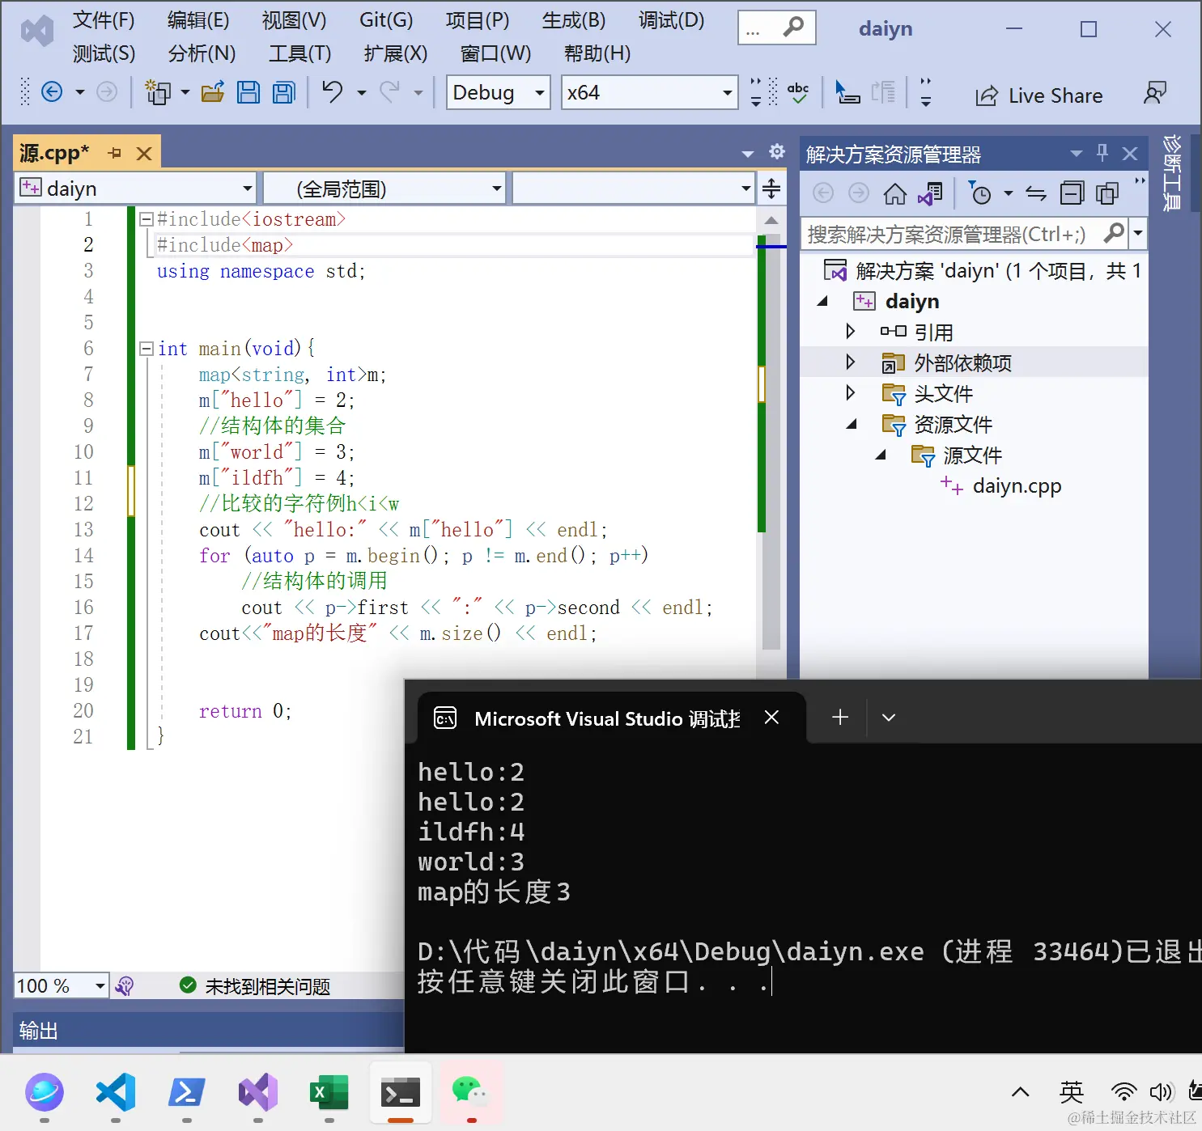Screen dimensions: 1202x1131
Task: Open the 生成(B) menu
Action: [x=574, y=20]
